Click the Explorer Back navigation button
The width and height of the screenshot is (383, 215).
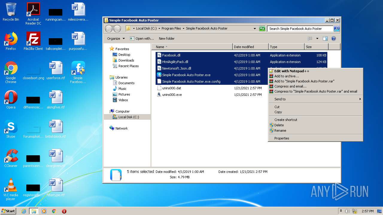pyautogui.click(x=109, y=29)
